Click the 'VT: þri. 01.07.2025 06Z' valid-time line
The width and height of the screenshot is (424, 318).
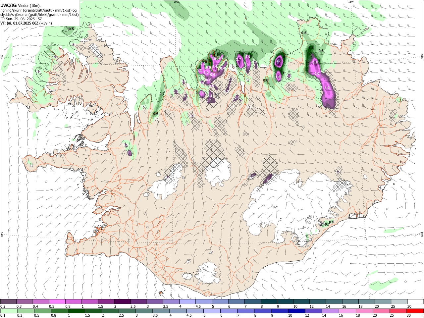pyautogui.click(x=26, y=23)
